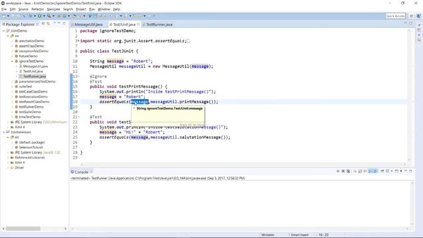Click the Clear Console icon
The image size is (423, 238).
[x=355, y=171]
